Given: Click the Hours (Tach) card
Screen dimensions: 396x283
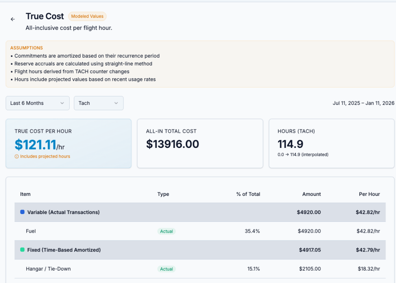Looking at the screenshot, I should click(331, 144).
